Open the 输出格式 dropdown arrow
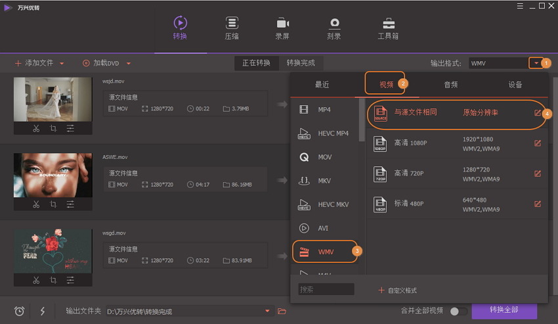The height and width of the screenshot is (324, 558). pos(536,63)
